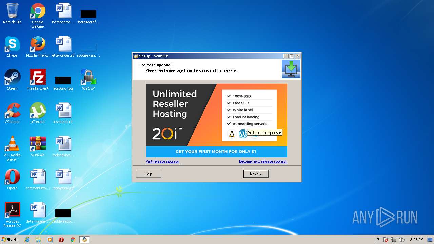This screenshot has width=434, height=244.
Task: Close the Setup - WinSCP window
Action: 297,56
